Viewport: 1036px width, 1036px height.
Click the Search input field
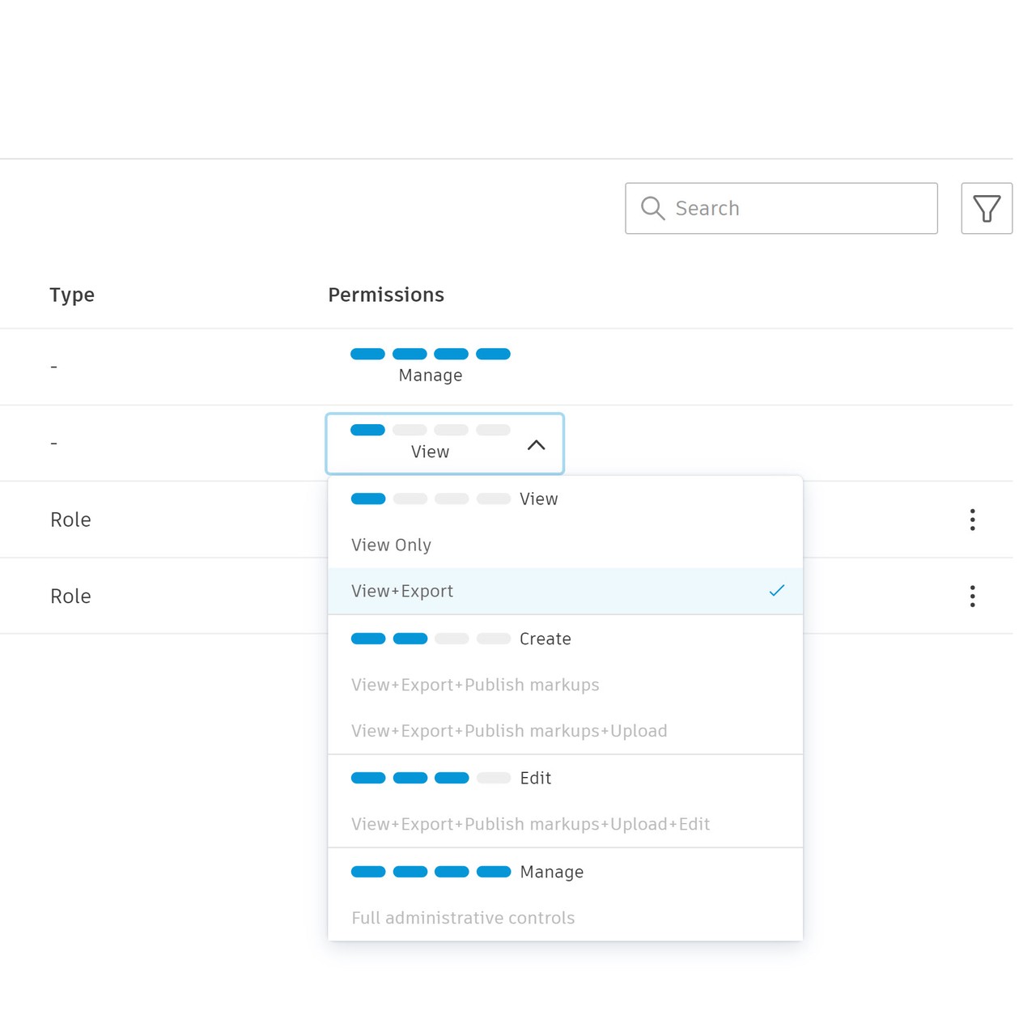tap(781, 209)
